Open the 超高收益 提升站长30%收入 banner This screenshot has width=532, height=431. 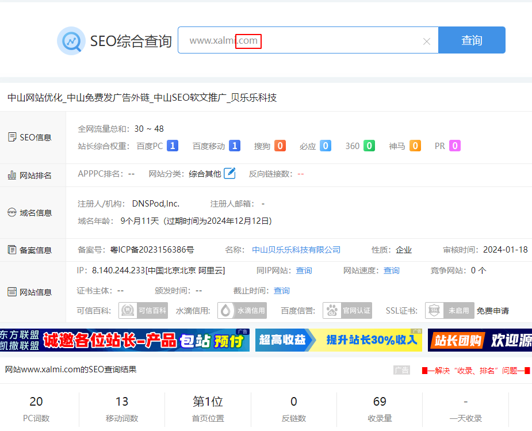pos(339,340)
